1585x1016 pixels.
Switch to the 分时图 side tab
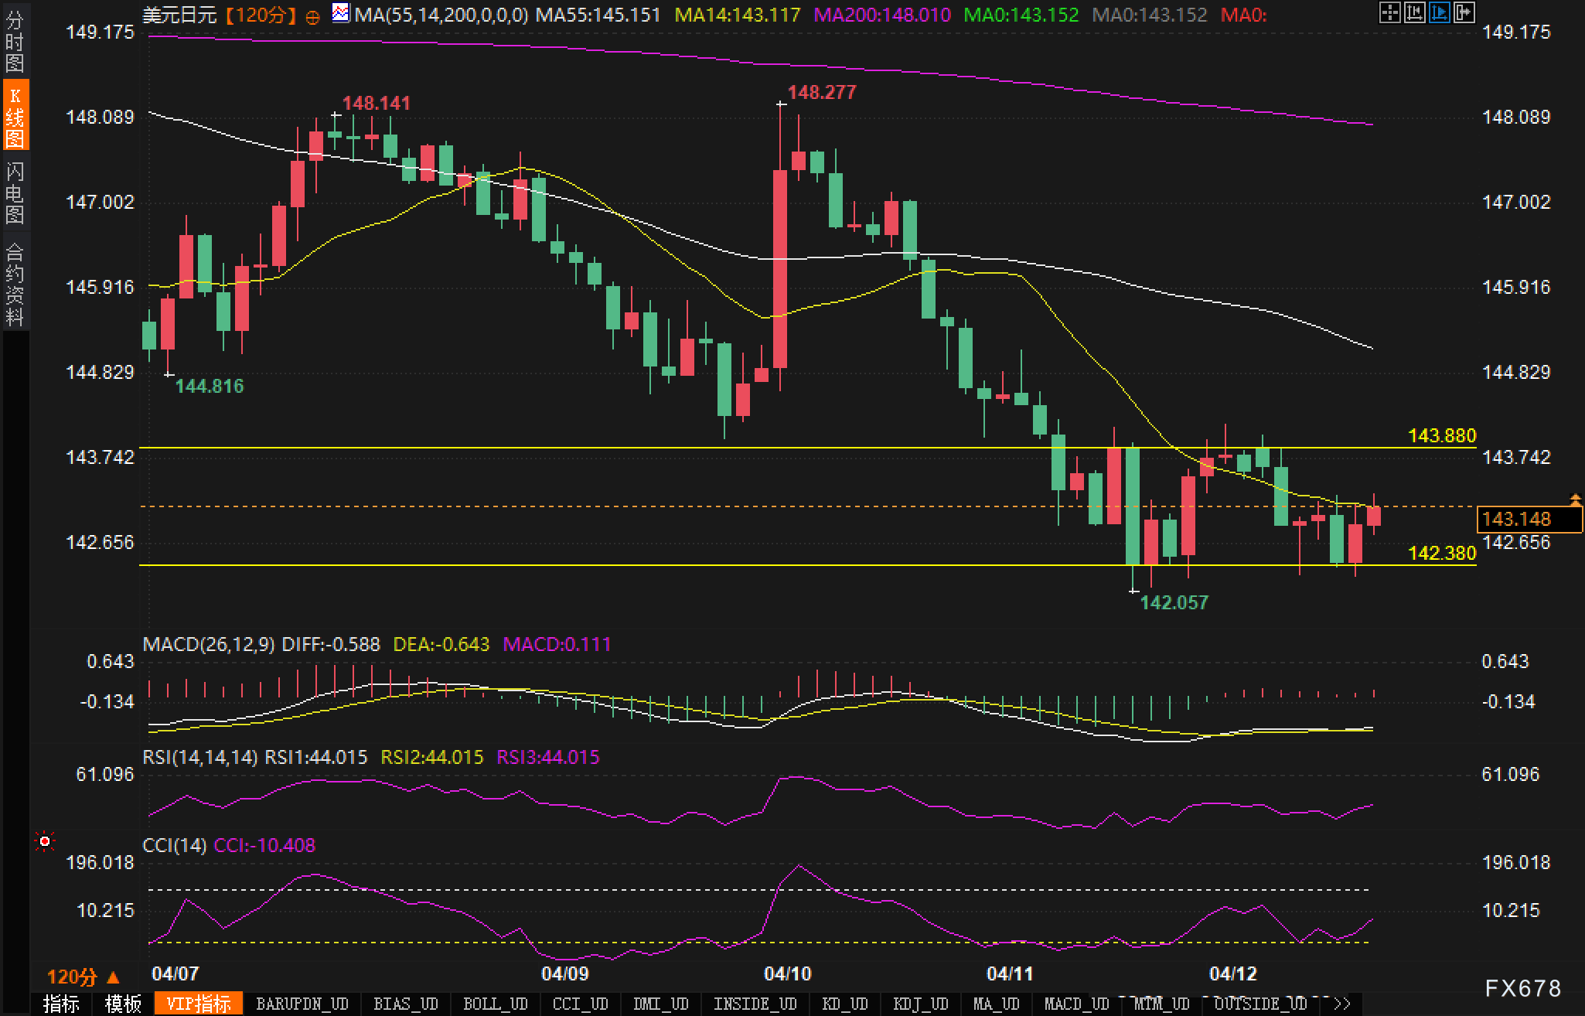pos(15,39)
